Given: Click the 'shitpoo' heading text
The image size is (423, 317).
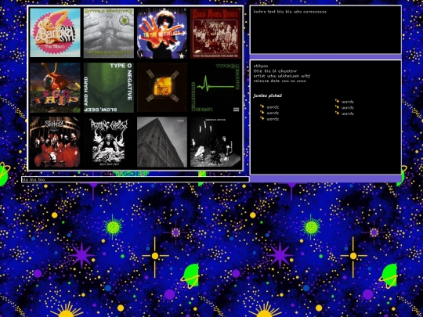Looking at the screenshot, I should pos(261,67).
